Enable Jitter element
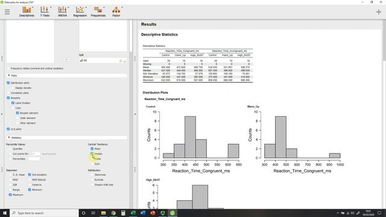Viewport: 386px width, 217px height. [17, 123]
